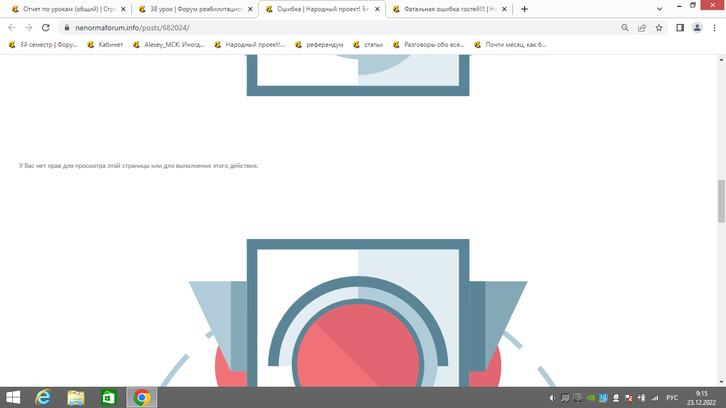Open the Action Center flag icon

click(x=629, y=397)
